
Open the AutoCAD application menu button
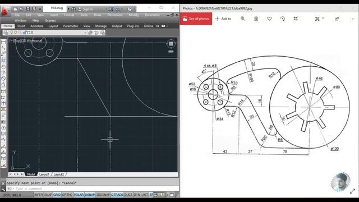(5, 11)
